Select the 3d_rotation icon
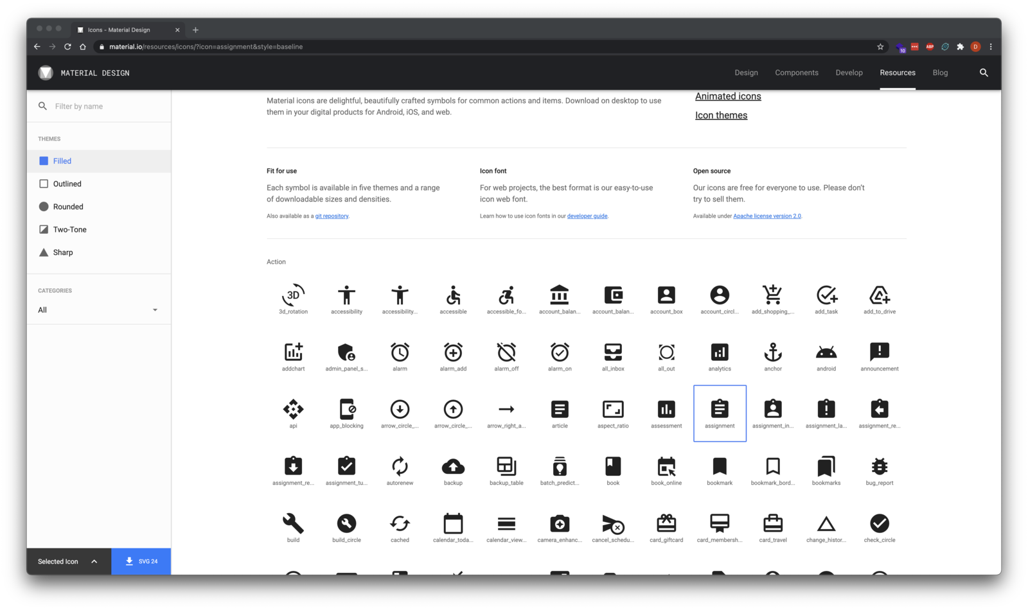The image size is (1028, 610). pos(293,295)
